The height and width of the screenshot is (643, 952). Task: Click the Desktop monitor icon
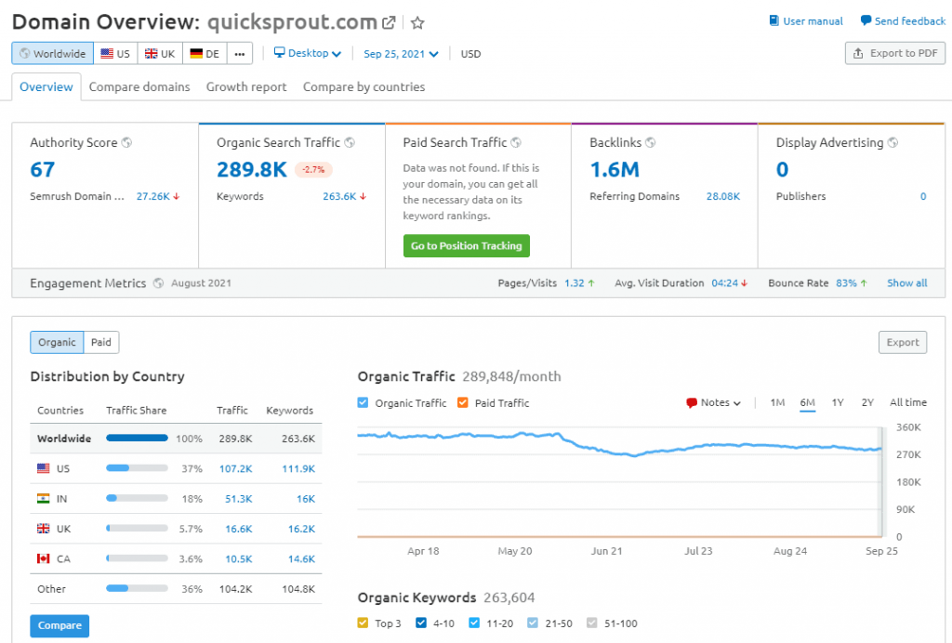tap(279, 52)
